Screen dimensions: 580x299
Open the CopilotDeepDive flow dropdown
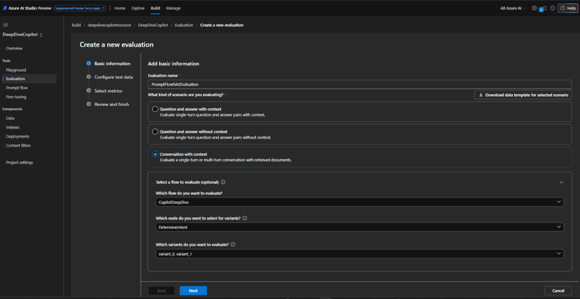click(x=360, y=202)
